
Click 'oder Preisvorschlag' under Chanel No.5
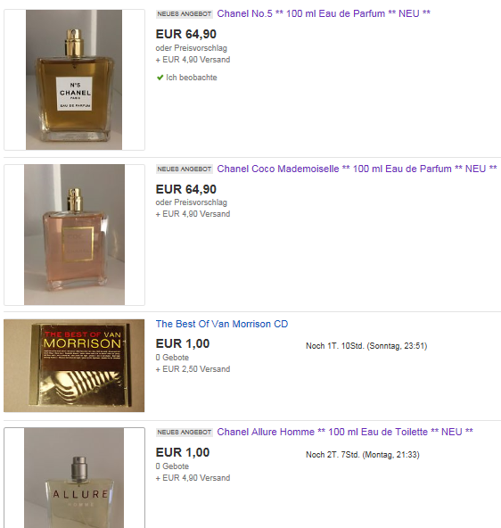point(192,48)
